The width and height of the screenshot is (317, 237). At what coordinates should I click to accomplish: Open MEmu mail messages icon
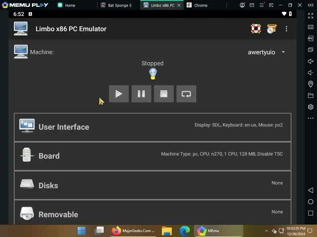(x=252, y=5)
